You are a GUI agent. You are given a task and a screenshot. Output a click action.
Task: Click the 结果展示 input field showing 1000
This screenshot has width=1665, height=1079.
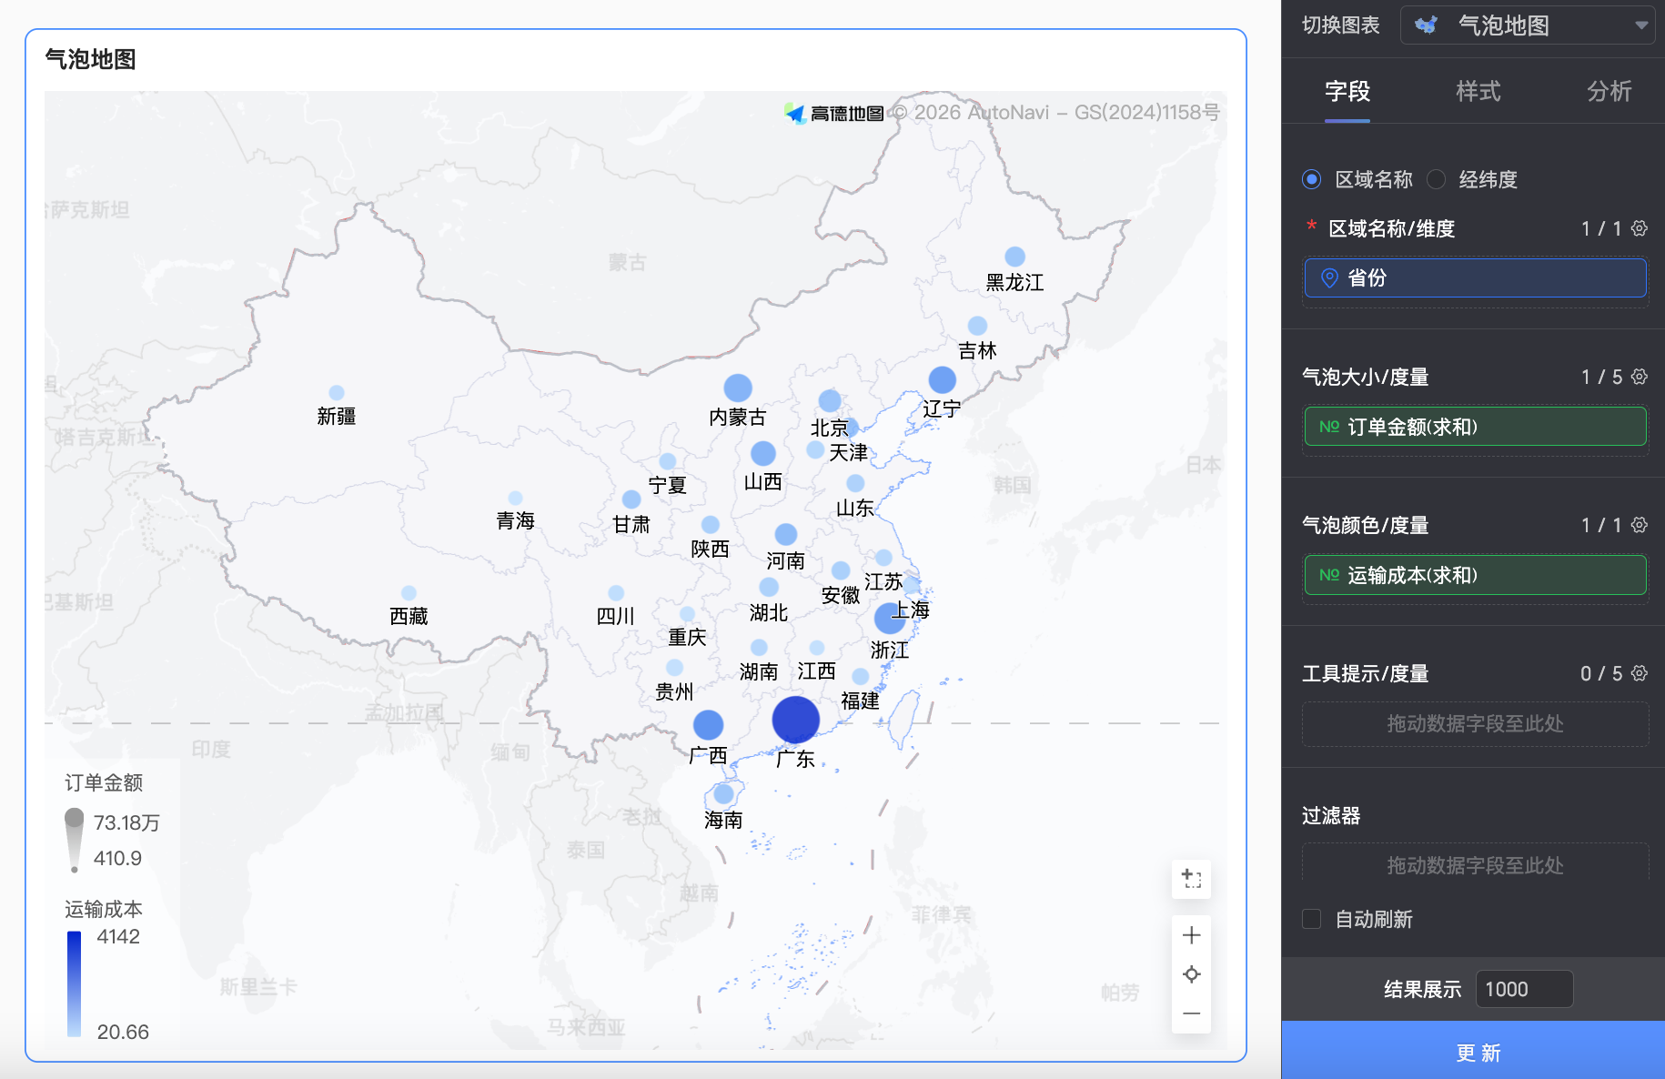pos(1524,989)
